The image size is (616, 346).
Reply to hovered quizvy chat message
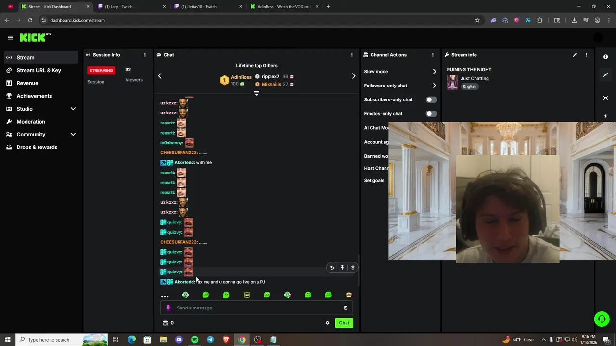pyautogui.click(x=332, y=268)
